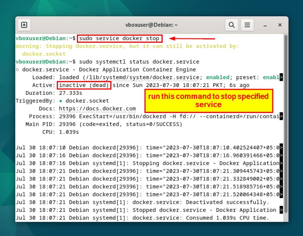This screenshot has width=303, height=236.
Task: Open a new terminal tab
Action: (24, 25)
